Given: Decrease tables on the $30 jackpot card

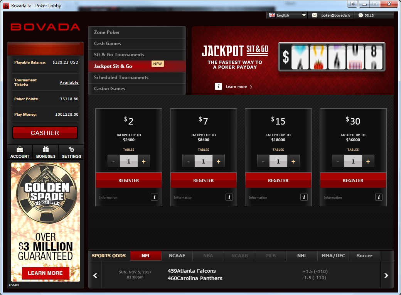Looking at the screenshot, I should pos(338,162).
